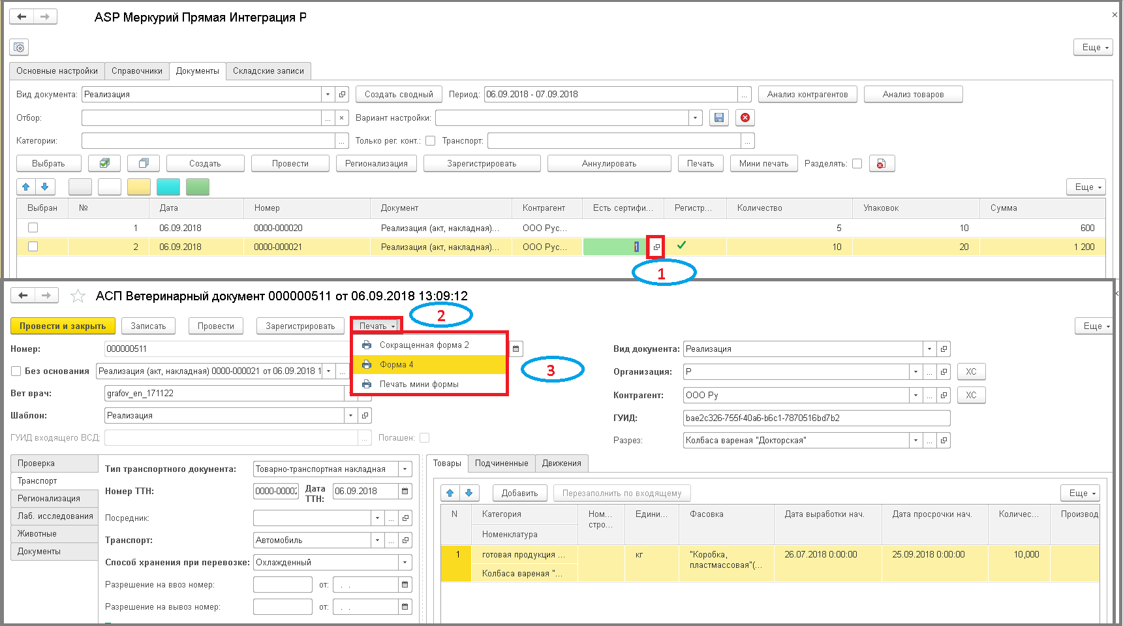The width and height of the screenshot is (1123, 626).
Task: Open calendar for Дата ТТН field
Action: point(405,491)
